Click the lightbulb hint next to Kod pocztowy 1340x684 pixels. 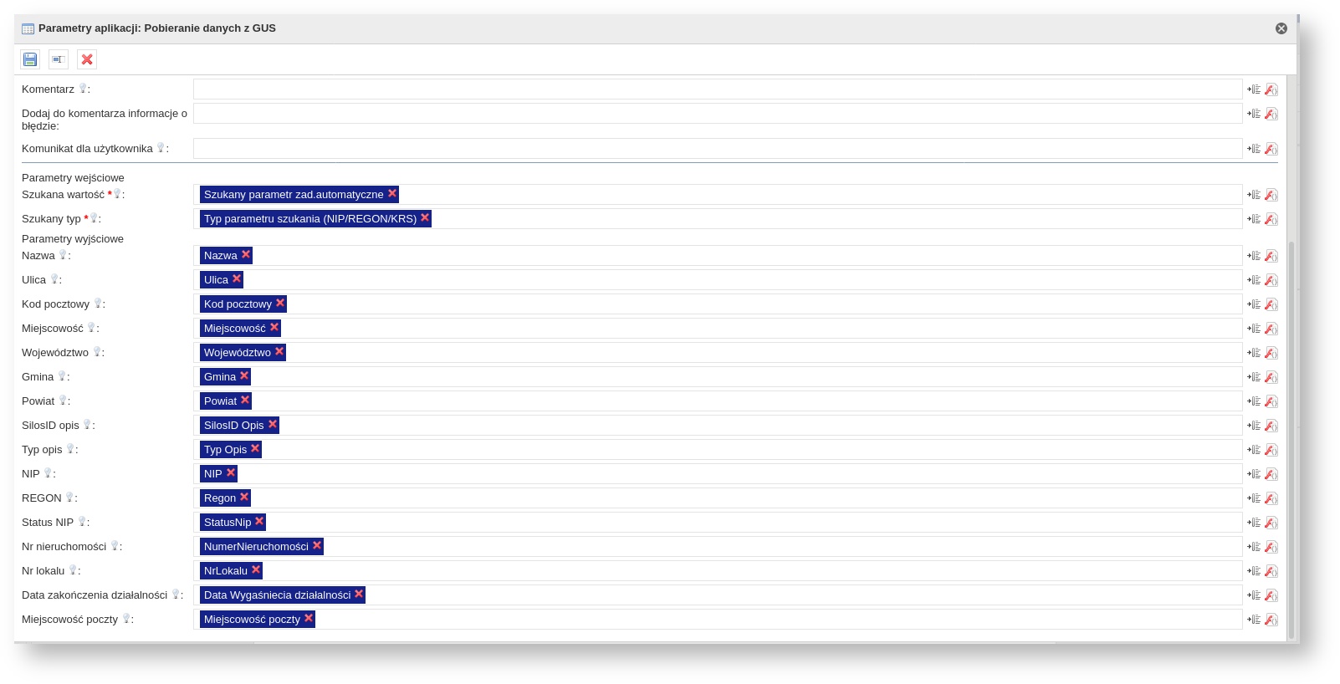(98, 304)
